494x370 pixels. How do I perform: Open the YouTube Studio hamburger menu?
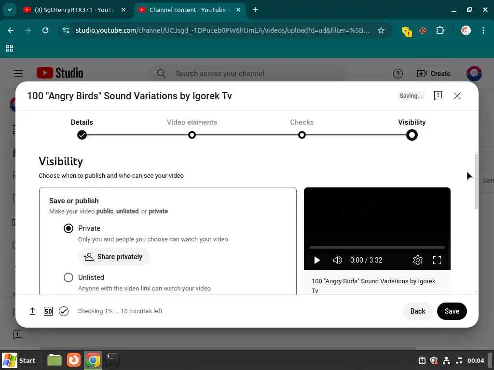pyautogui.click(x=18, y=74)
